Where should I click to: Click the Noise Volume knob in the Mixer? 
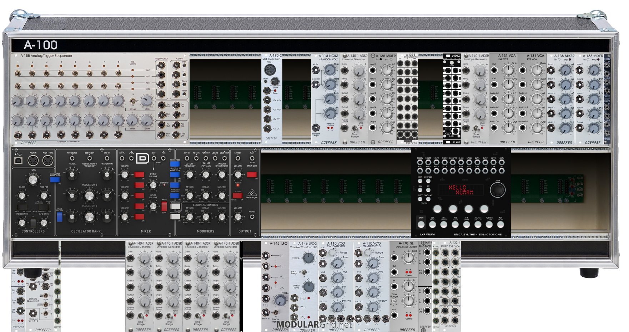153,206
